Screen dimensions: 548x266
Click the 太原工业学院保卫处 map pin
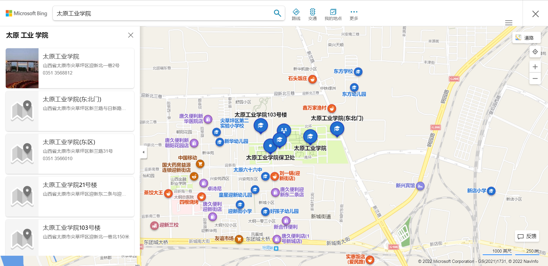[x=270, y=146]
